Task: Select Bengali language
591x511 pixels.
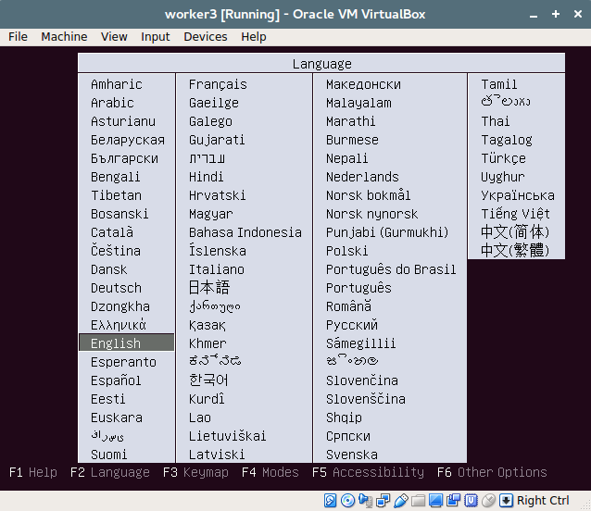Action: 116,177
